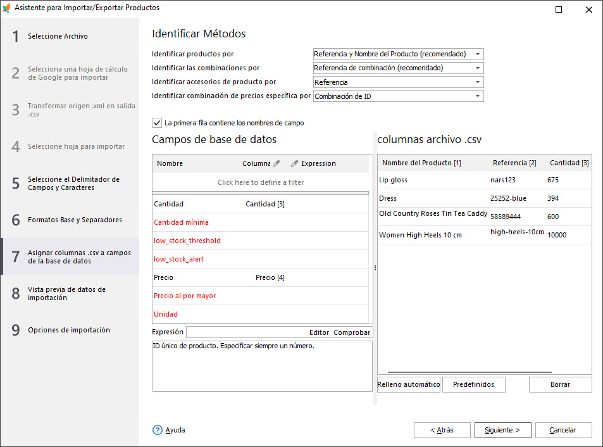Select 'Old Country Roses Tin Tea Caddy' row
Screen dimensions: 603x447
(x=485, y=217)
